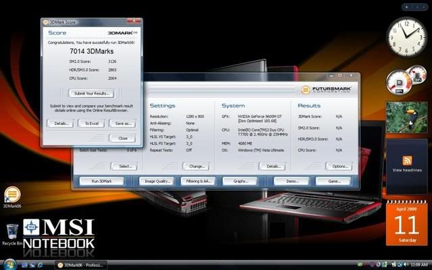Screen dimensions: 432x270
Task: Click Details button in 3DMark Score dialog
Action: (x=60, y=124)
